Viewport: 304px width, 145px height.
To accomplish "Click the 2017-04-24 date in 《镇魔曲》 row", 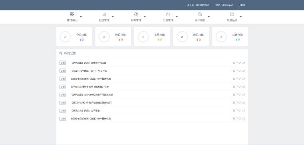I will (238, 87).
